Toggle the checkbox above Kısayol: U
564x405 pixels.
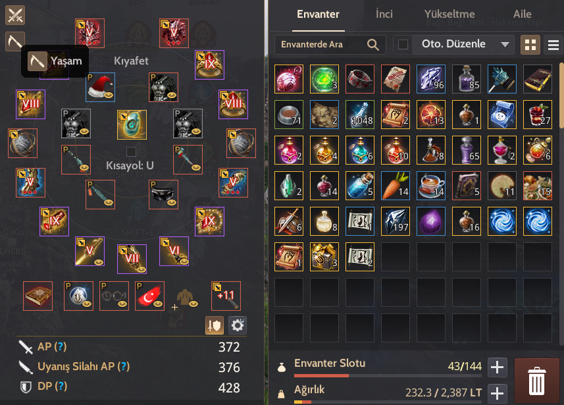click(x=131, y=151)
